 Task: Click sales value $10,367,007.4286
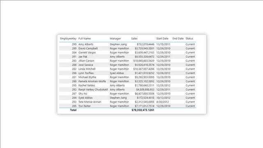144,69
